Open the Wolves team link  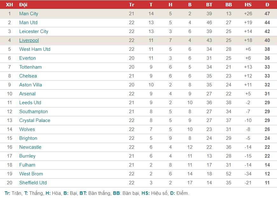[x=27, y=129]
